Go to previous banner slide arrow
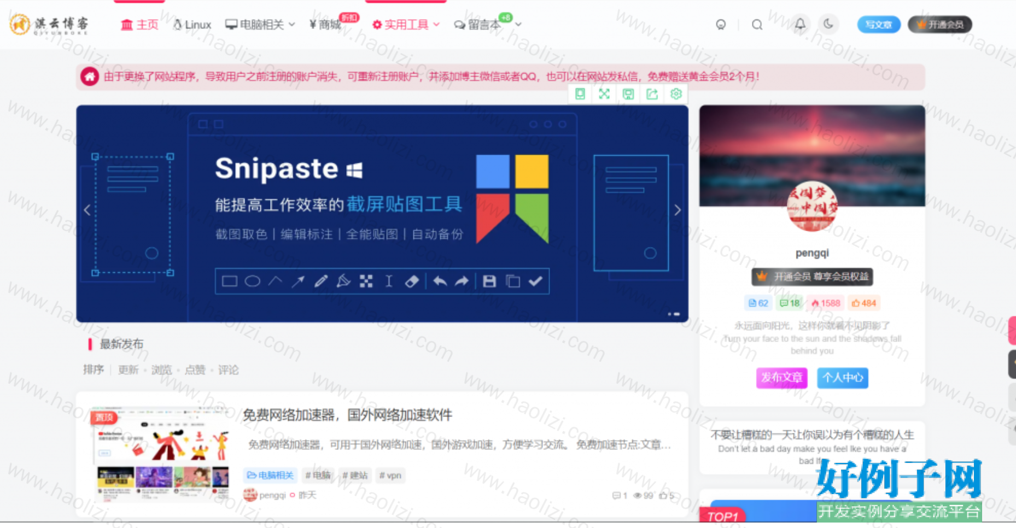This screenshot has width=1016, height=528. pos(87,210)
